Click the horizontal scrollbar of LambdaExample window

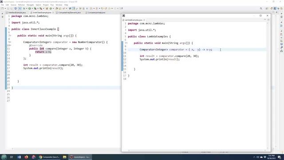click(197, 150)
